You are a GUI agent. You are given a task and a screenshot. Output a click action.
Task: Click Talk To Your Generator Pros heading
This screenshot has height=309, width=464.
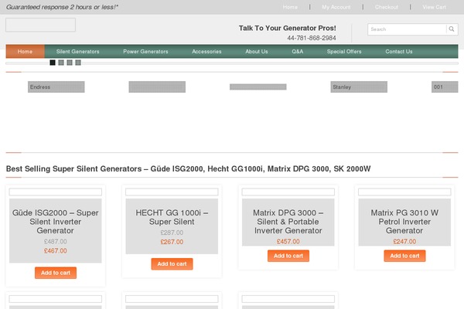[x=288, y=28]
